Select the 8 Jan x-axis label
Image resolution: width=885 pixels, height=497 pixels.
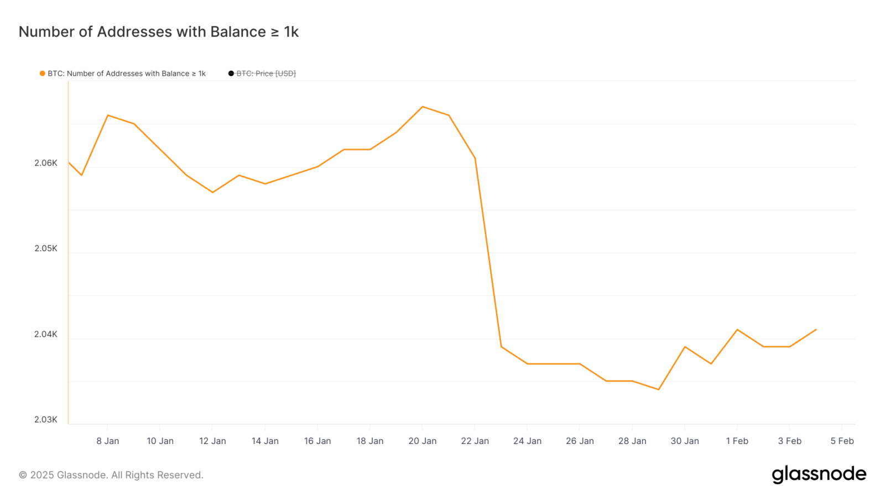[108, 441]
